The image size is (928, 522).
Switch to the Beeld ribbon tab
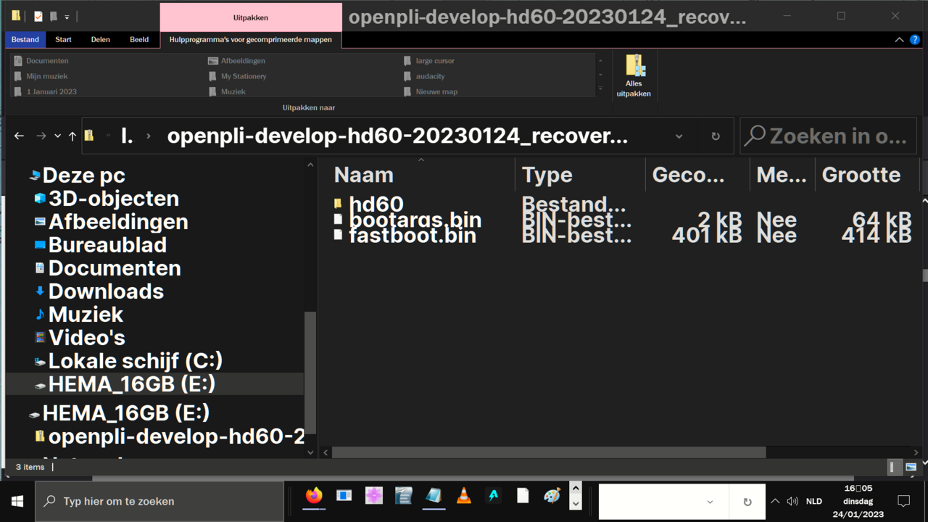click(x=139, y=40)
